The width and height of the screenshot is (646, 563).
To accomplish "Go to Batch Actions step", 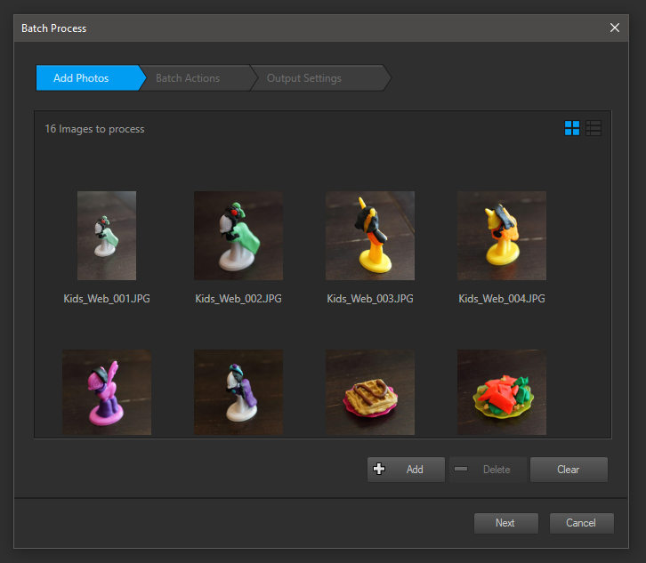I will point(197,78).
